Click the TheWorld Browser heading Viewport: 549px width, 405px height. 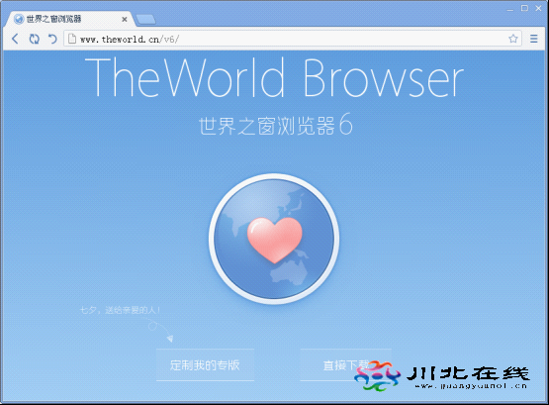274,77
